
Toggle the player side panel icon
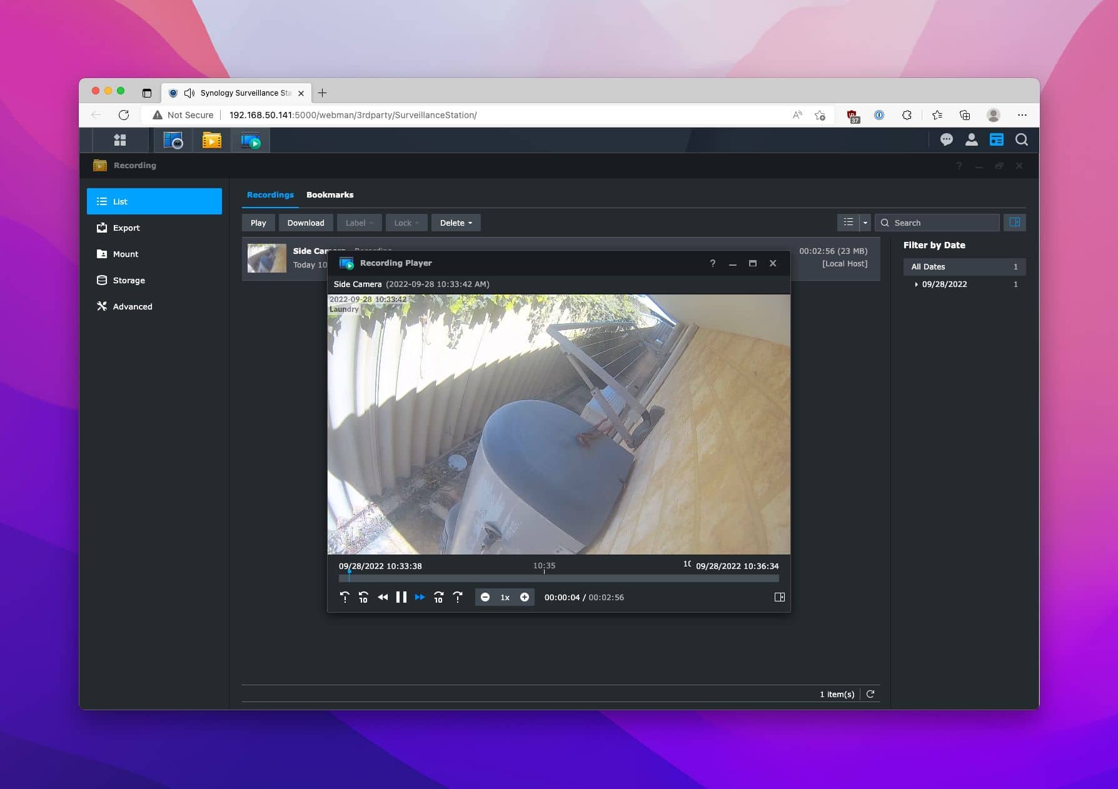point(780,597)
